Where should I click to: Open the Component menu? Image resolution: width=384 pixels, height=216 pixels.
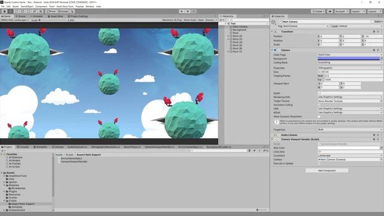coord(41,7)
